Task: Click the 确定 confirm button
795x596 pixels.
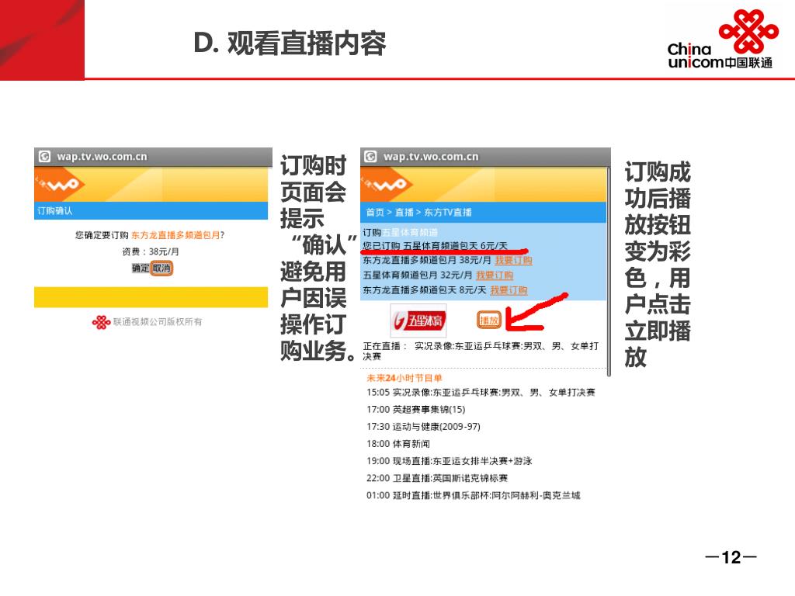Action: pos(141,268)
